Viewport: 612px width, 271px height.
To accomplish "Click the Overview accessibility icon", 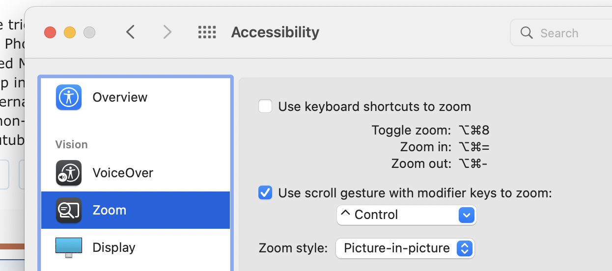I will point(68,97).
